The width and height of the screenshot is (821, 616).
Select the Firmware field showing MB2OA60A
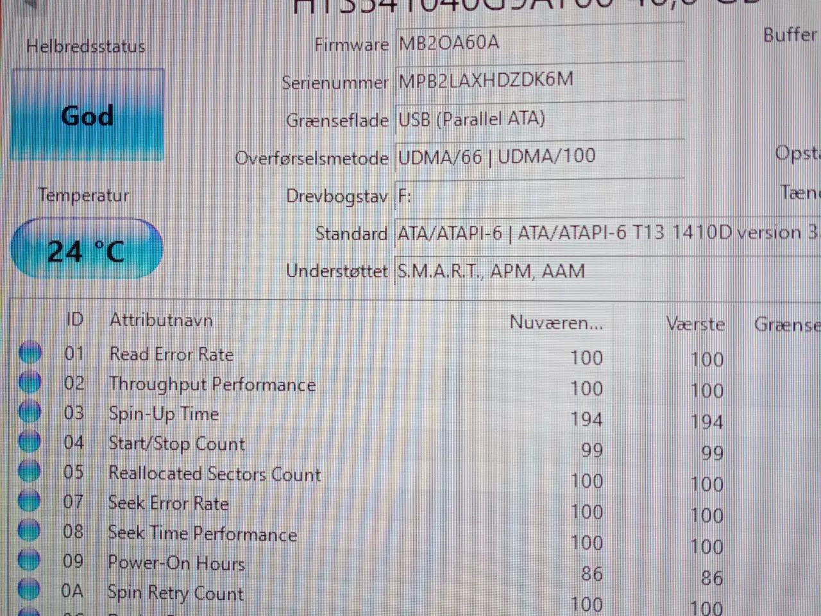[539, 44]
